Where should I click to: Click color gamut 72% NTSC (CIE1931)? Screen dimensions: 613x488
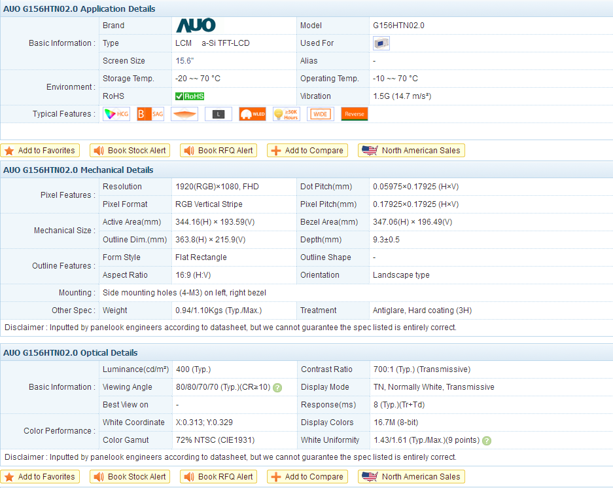215,440
